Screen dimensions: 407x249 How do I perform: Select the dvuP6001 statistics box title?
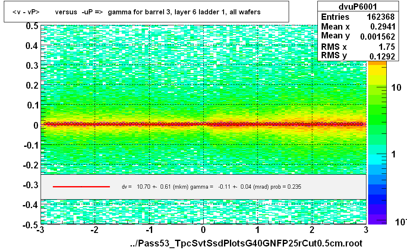[x=358, y=6]
